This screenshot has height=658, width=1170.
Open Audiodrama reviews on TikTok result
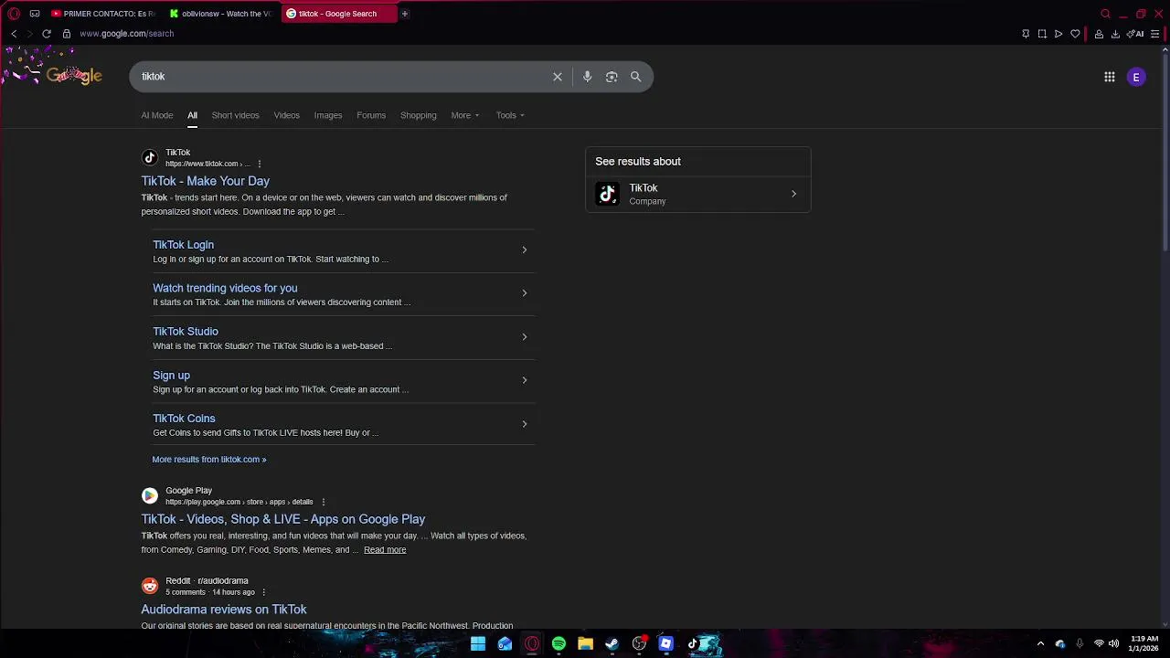(x=224, y=610)
